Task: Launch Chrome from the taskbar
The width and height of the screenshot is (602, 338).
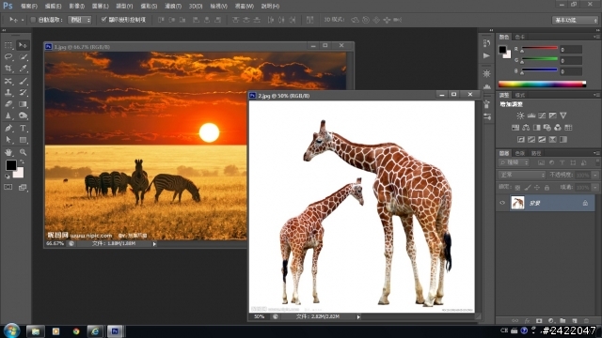Action: click(76, 331)
